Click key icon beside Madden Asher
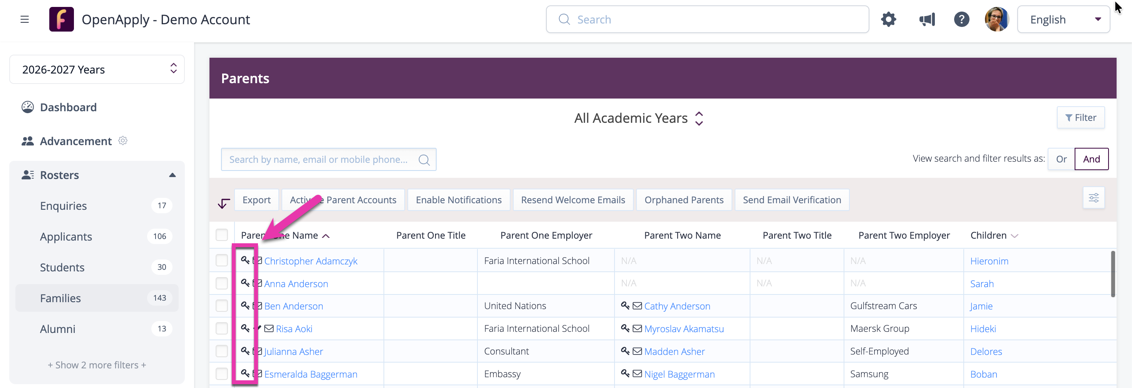Image resolution: width=1132 pixels, height=388 pixels. 625,351
